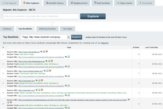Click report icon beside niemanlab.org source URL

[x=44, y=51]
